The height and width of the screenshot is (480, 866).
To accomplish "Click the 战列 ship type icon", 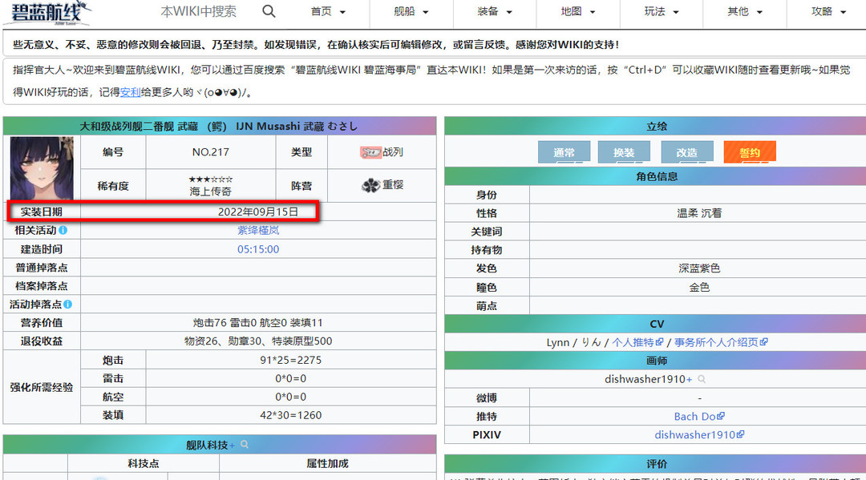I will coord(370,152).
